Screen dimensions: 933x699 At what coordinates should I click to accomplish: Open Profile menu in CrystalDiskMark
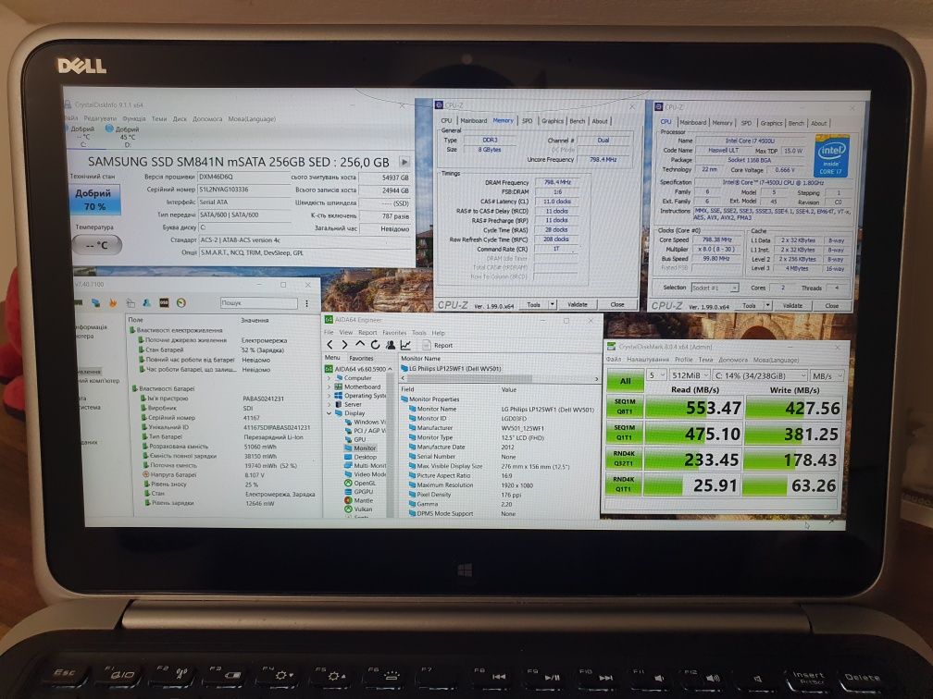(684, 360)
